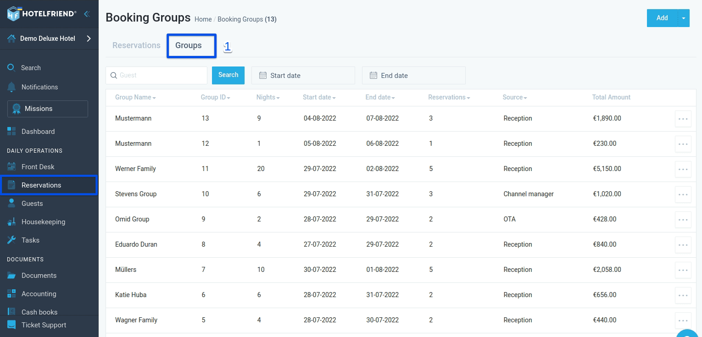702x337 pixels.
Task: Click the Search magnifier icon in sidebar
Action: click(x=11, y=68)
